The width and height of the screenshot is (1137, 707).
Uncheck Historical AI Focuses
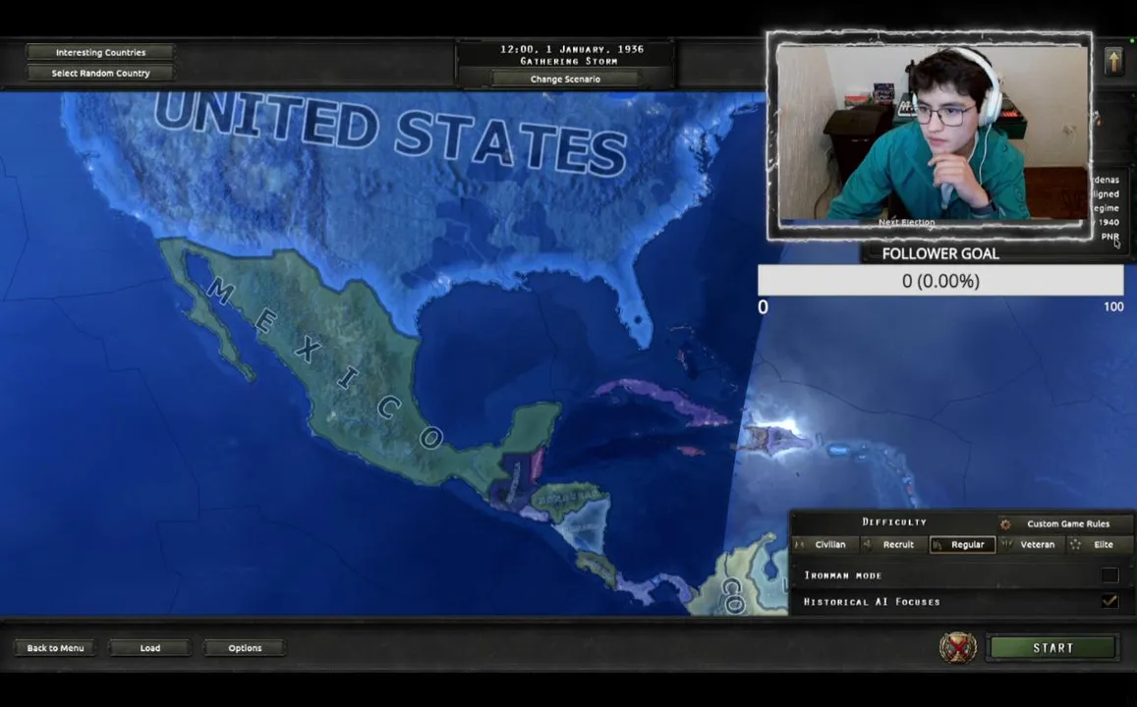[x=1109, y=601]
